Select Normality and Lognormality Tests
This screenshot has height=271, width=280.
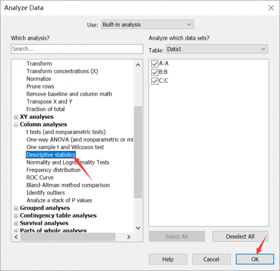pos(68,163)
